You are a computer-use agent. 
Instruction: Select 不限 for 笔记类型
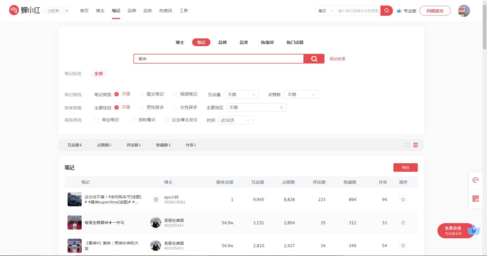(122, 94)
